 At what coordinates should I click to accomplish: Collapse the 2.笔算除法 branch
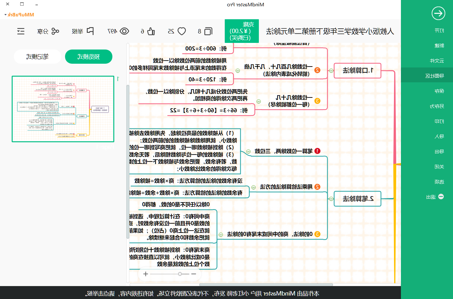pyautogui.click(x=331, y=199)
